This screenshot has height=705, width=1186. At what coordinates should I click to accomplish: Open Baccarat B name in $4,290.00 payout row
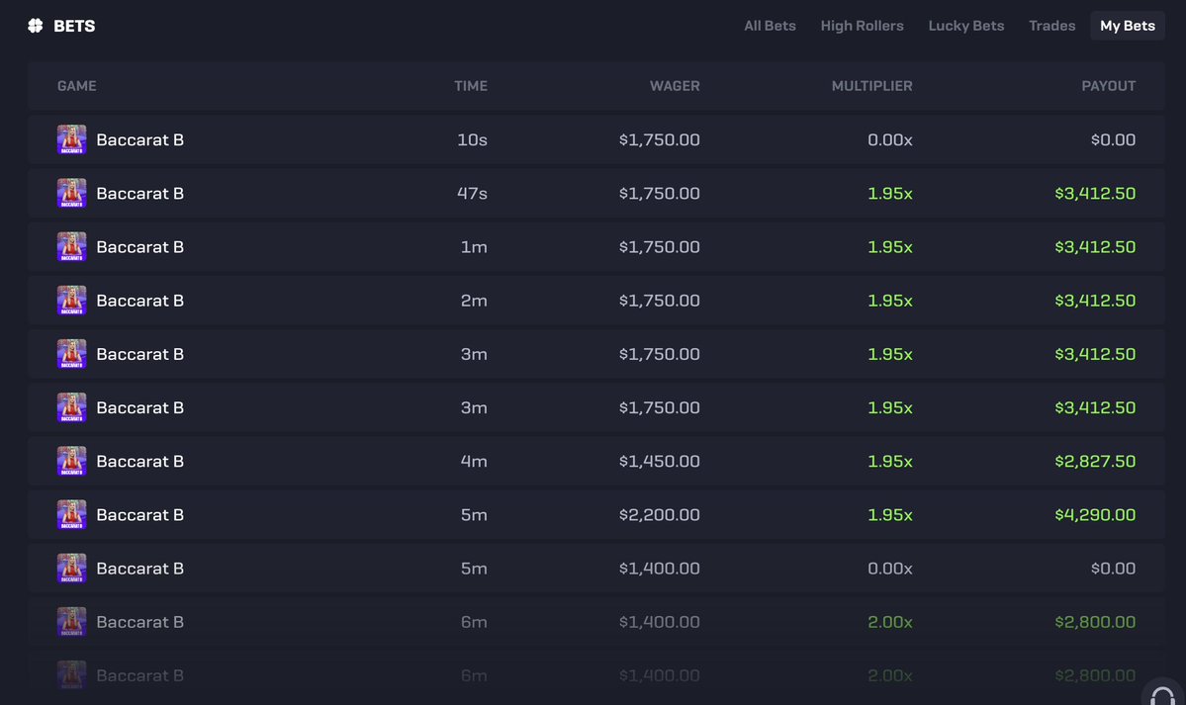(139, 515)
